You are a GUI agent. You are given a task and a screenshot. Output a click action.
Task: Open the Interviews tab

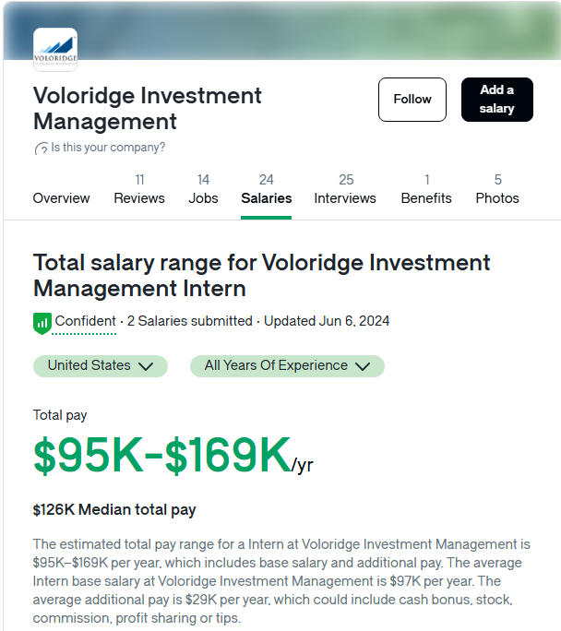click(345, 189)
